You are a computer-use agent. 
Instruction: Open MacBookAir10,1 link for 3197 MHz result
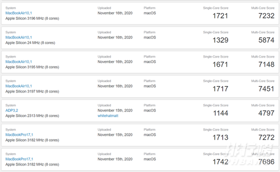click(x=19, y=86)
